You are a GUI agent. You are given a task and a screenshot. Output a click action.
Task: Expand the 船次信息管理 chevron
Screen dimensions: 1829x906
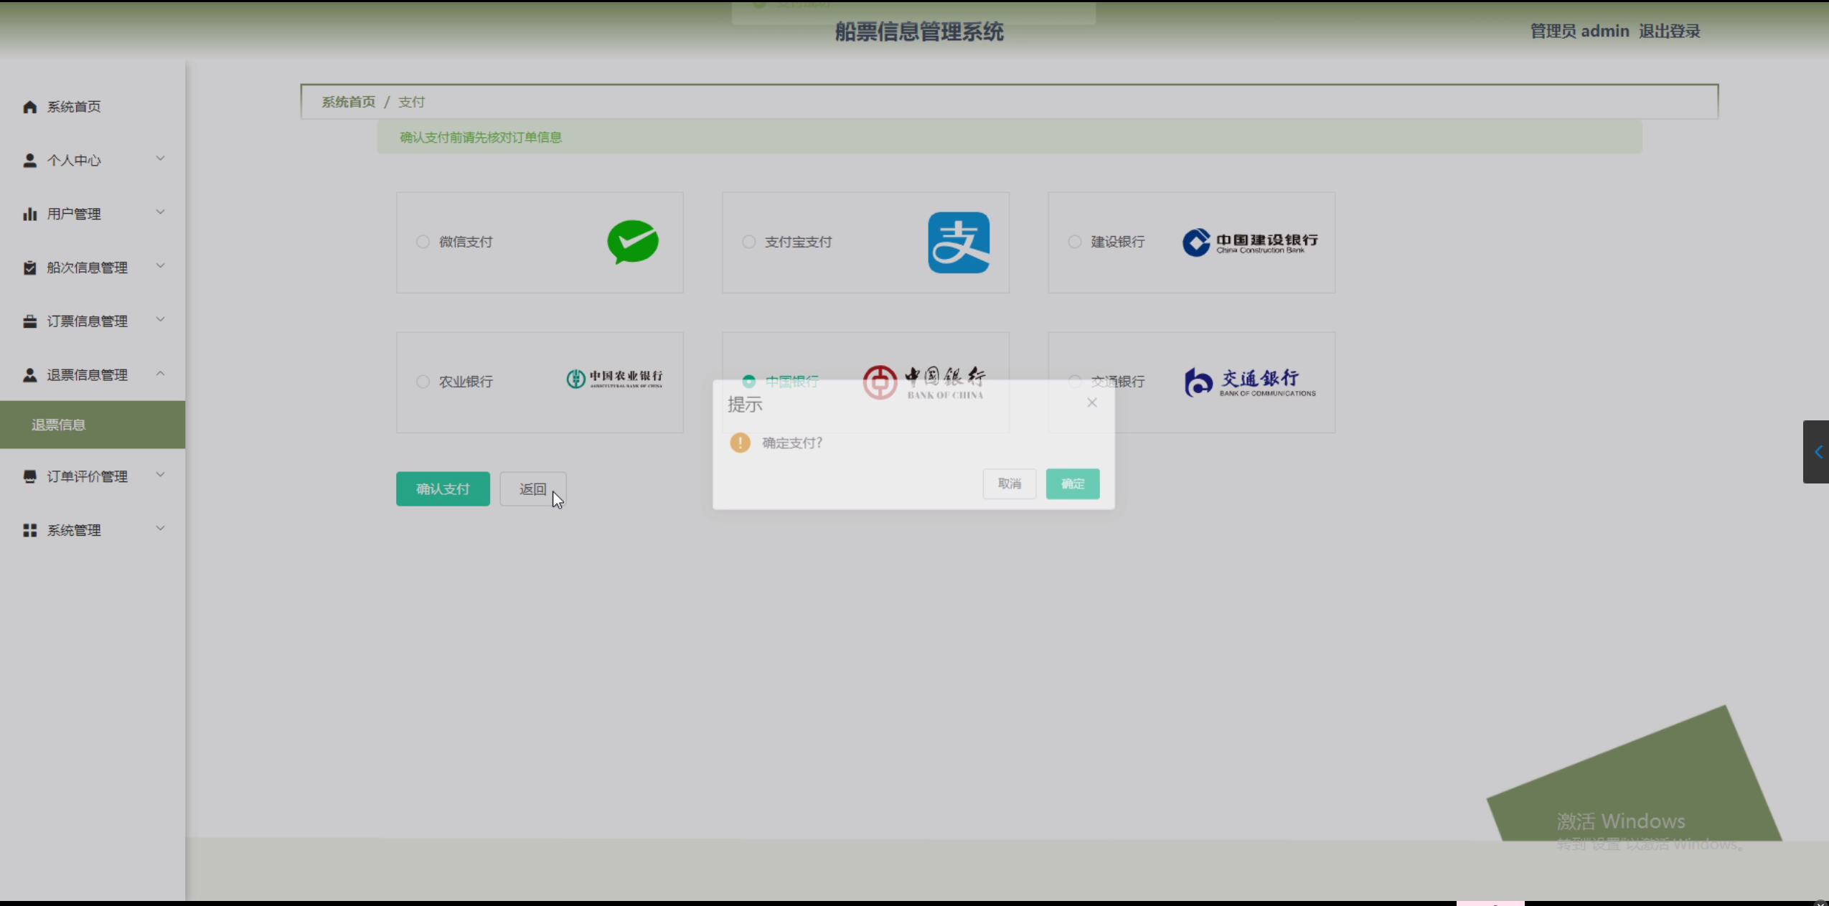[x=160, y=266]
